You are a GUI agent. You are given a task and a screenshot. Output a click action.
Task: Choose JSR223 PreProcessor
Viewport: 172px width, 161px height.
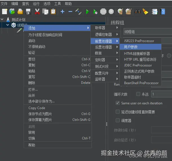tap(140, 41)
